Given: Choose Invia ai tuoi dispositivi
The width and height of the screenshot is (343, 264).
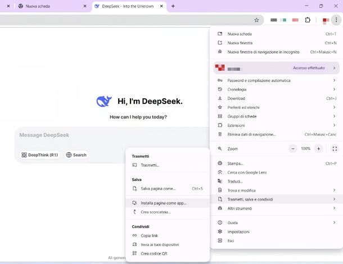Looking at the screenshot, I should point(168,244).
